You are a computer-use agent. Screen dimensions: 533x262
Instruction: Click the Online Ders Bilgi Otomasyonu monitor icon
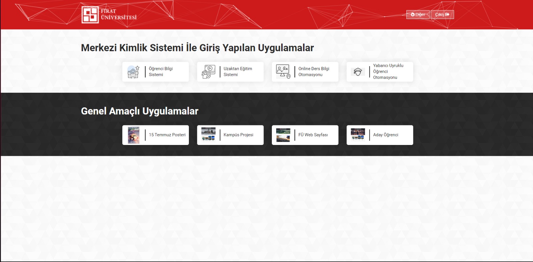pyautogui.click(x=283, y=72)
